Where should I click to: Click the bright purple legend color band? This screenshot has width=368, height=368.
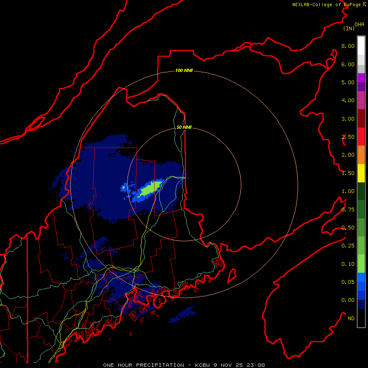coord(361,78)
